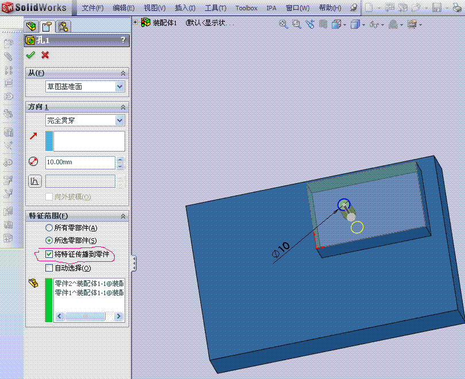
Task: Click the hole diameter icon
Action: tap(33, 162)
